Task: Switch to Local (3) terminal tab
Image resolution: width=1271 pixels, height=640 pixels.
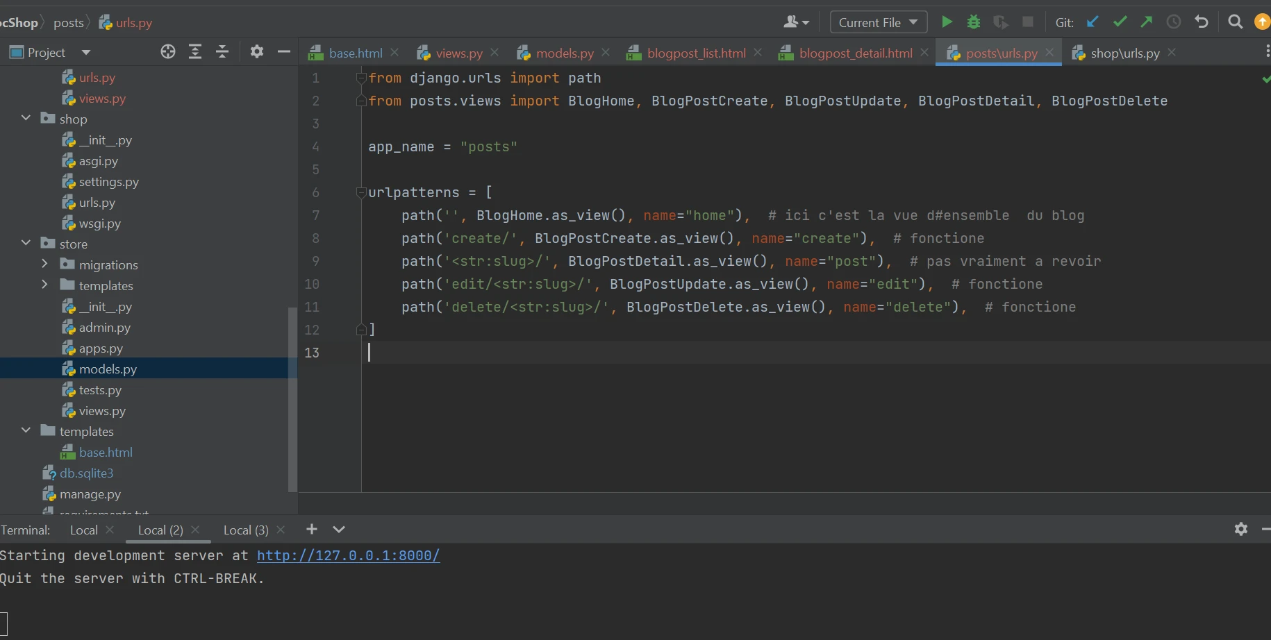Action: click(x=245, y=530)
